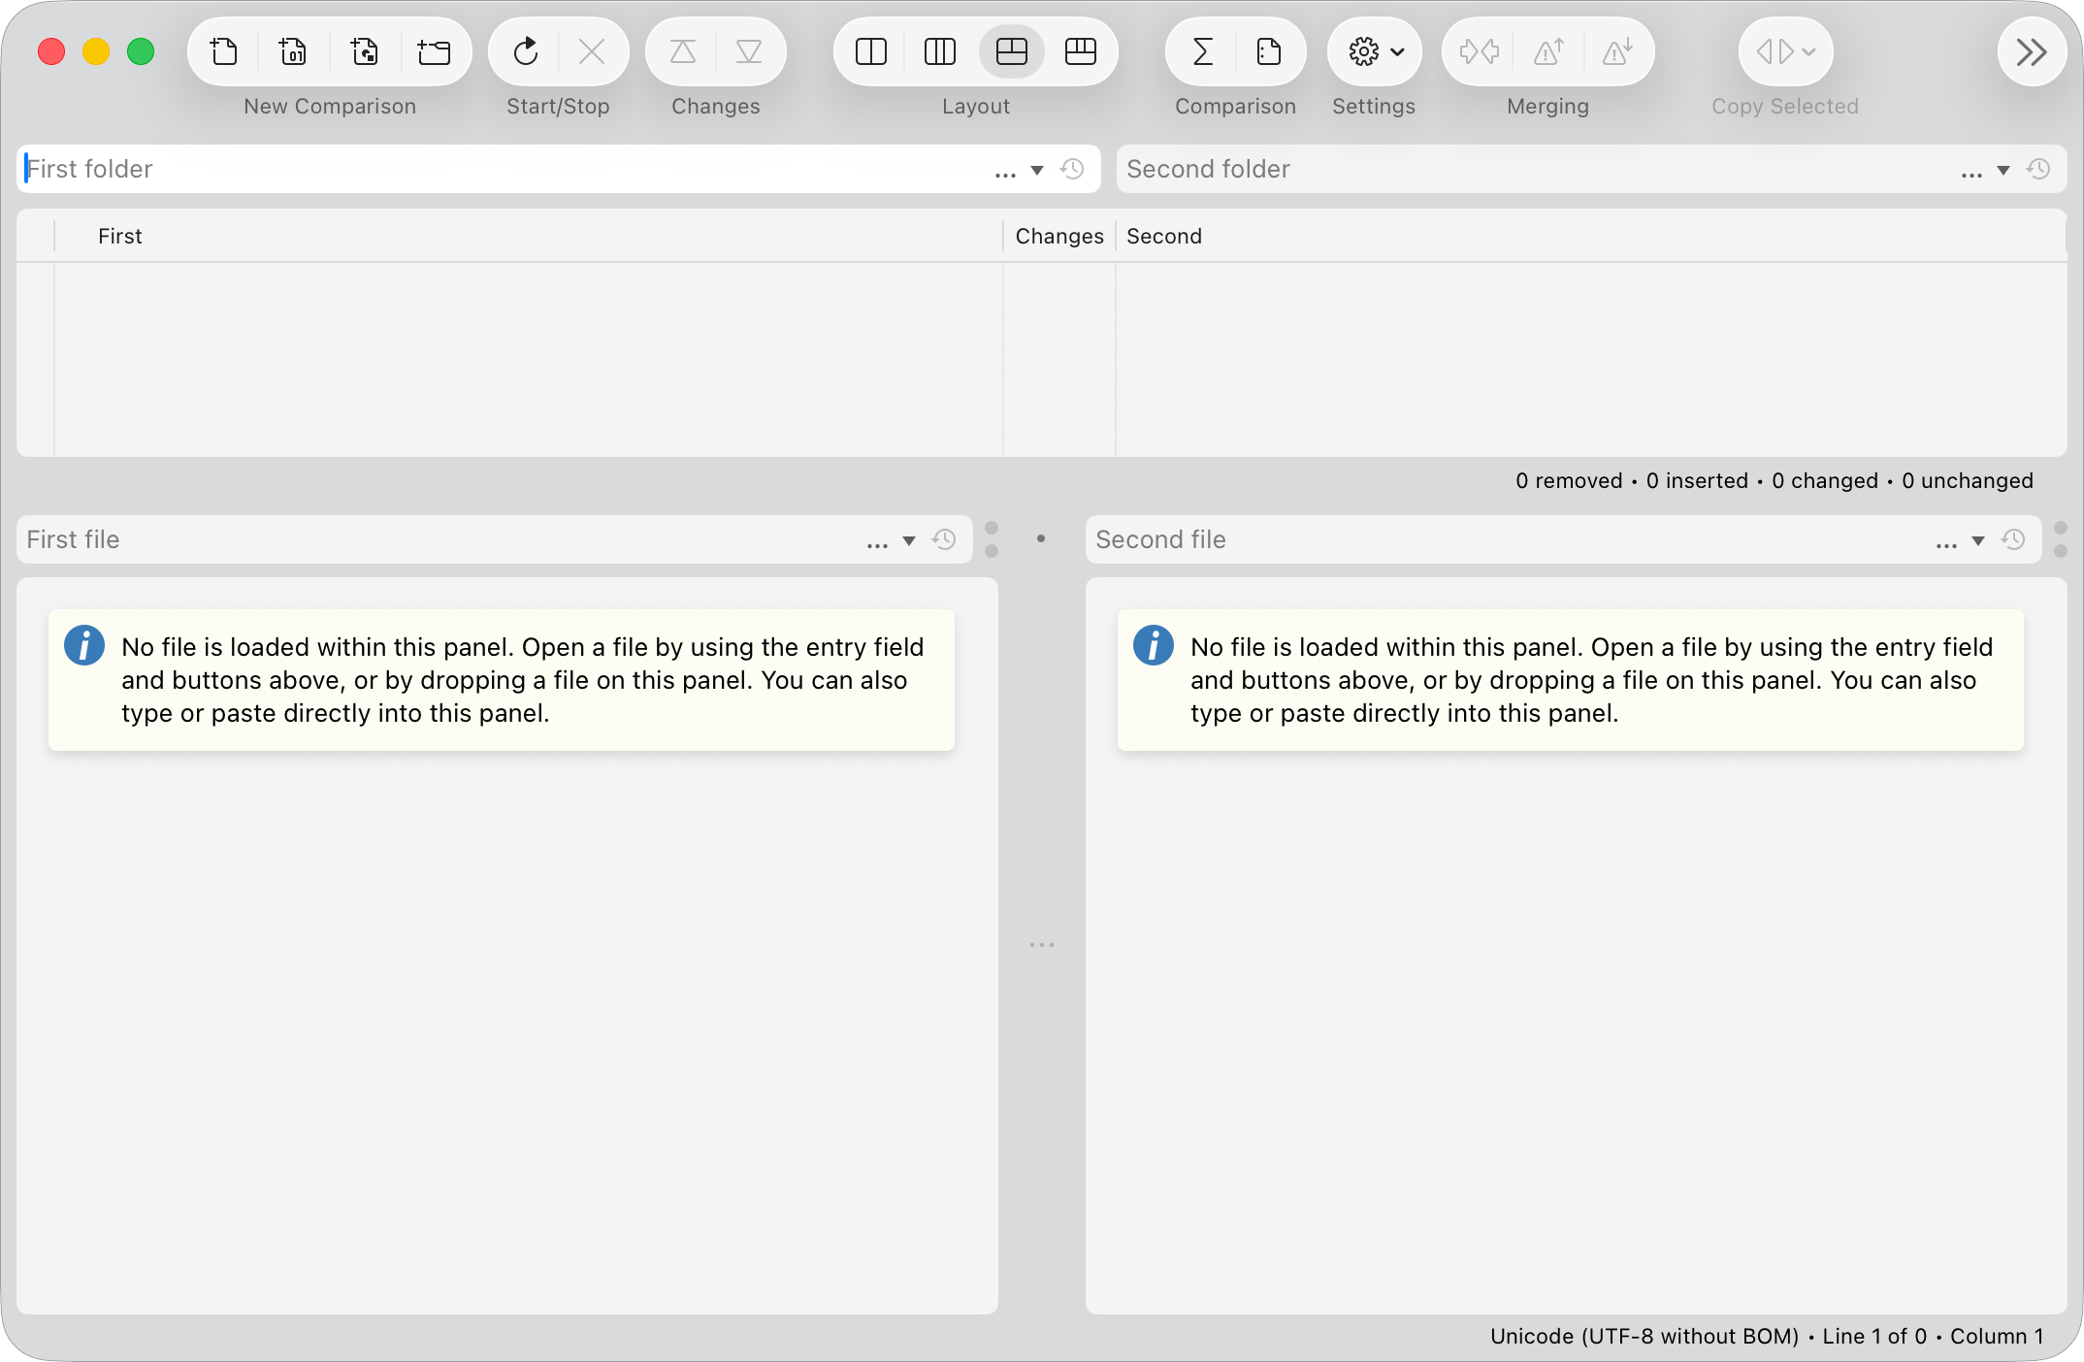Screen dimensions: 2084x1362
Task: Click the '0 changed' status text
Action: pos(1825,481)
